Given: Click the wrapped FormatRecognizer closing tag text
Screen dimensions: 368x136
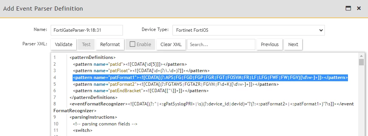Looking at the screenshot, I should tap(75, 110).
